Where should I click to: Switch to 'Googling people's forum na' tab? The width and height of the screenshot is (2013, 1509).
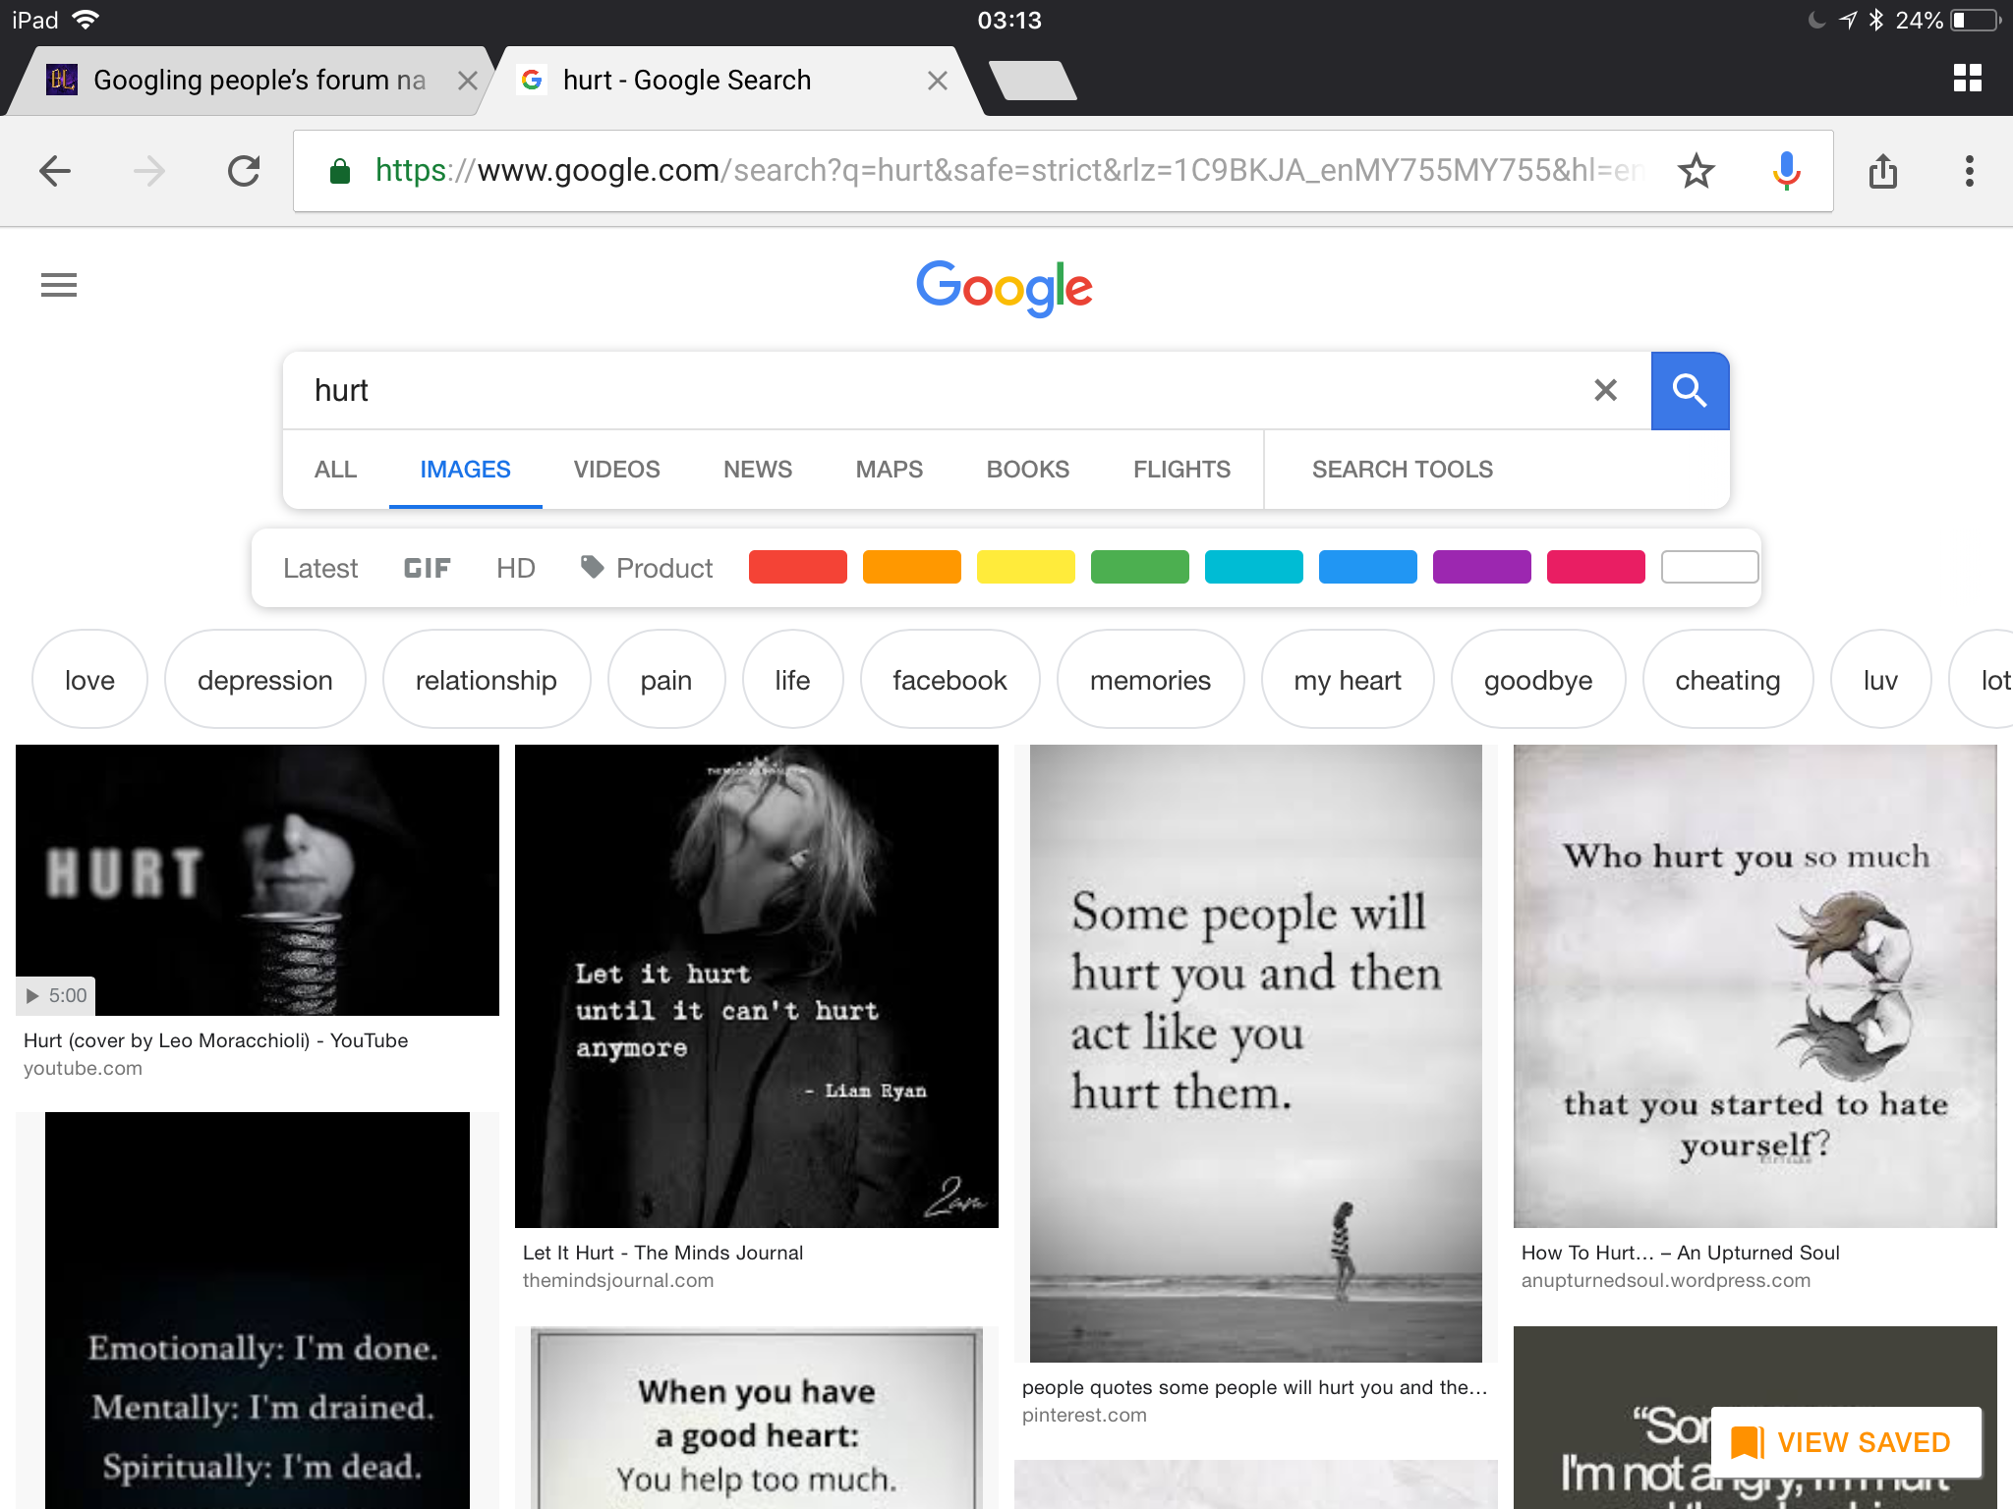click(259, 80)
